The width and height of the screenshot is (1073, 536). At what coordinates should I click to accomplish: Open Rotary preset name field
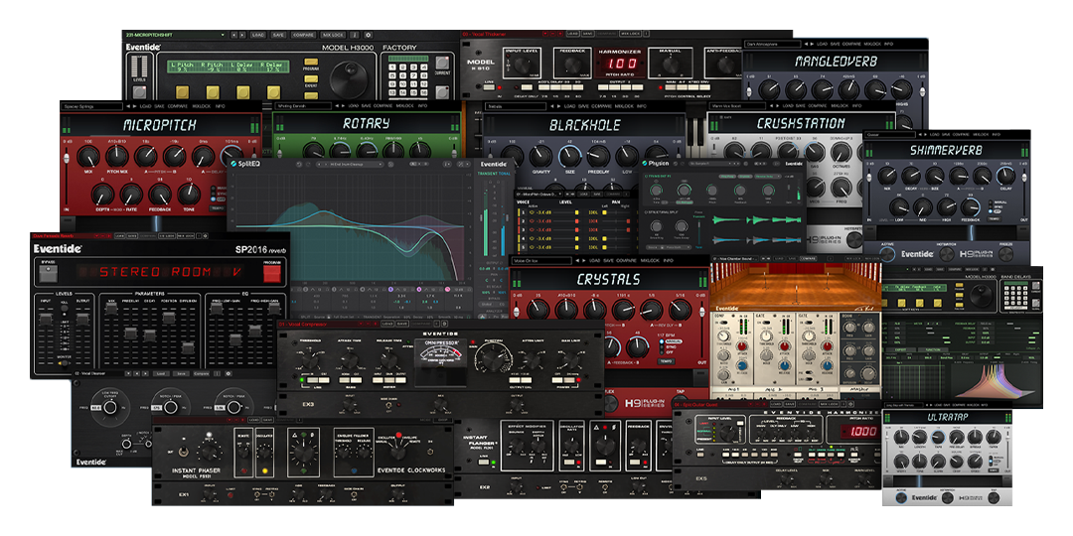(x=303, y=106)
